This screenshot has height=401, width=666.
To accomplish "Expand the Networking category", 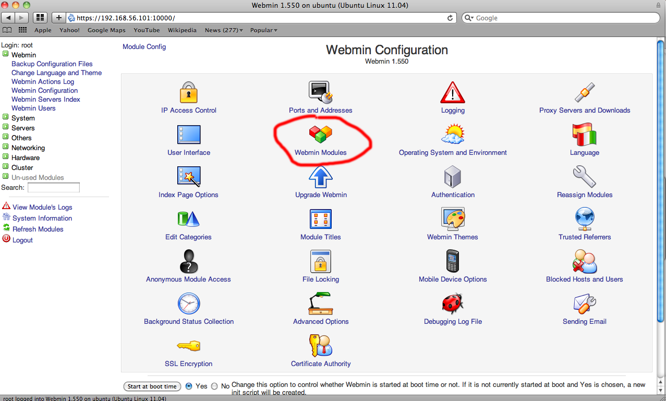I will tap(6, 147).
